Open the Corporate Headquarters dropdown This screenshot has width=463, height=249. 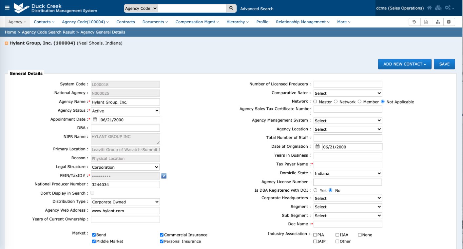[348, 198]
